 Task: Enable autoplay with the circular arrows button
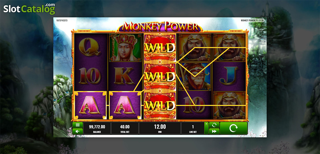point(214,125)
